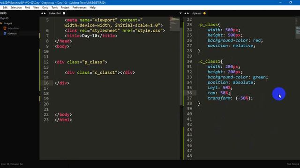This screenshot has width=300, height=168.
Task: Go to next tab in right pane
Action: tap(188, 14)
